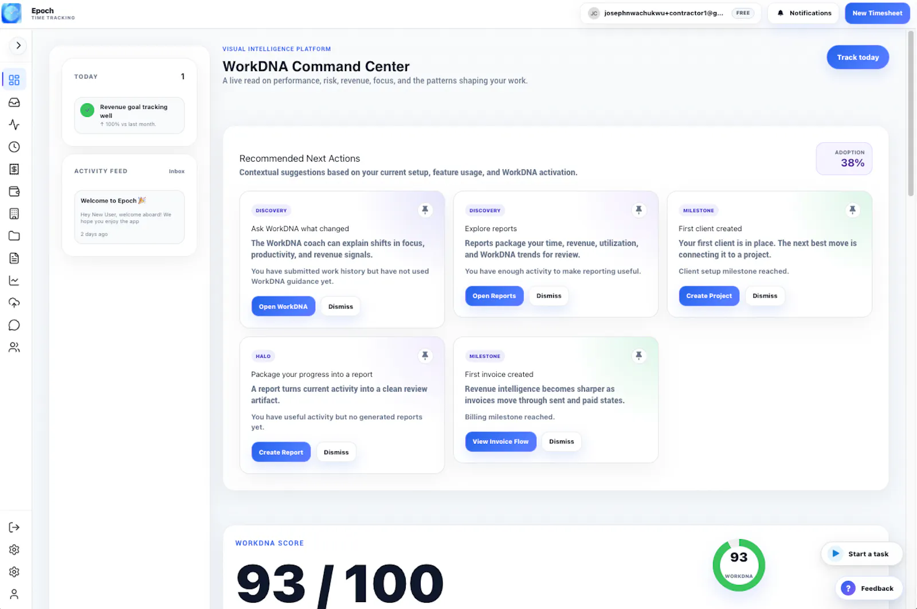The height and width of the screenshot is (609, 917).
Task: Open the inbox tray icon in sidebar
Action: (x=14, y=102)
